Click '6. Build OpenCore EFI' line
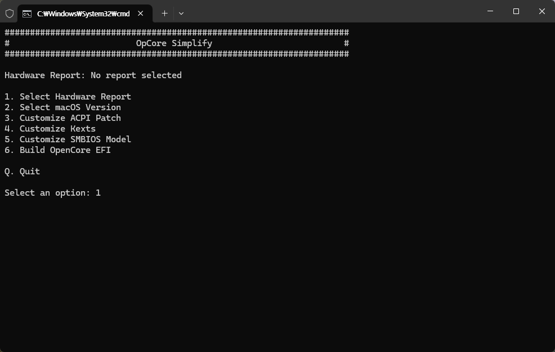Viewport: 555px width, 352px height. point(57,150)
